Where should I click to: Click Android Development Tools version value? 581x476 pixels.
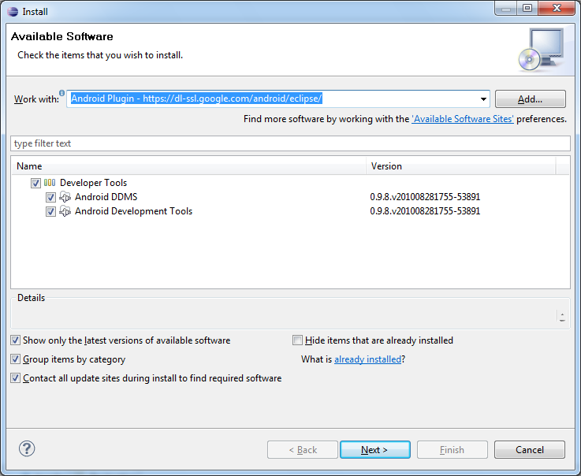(425, 211)
